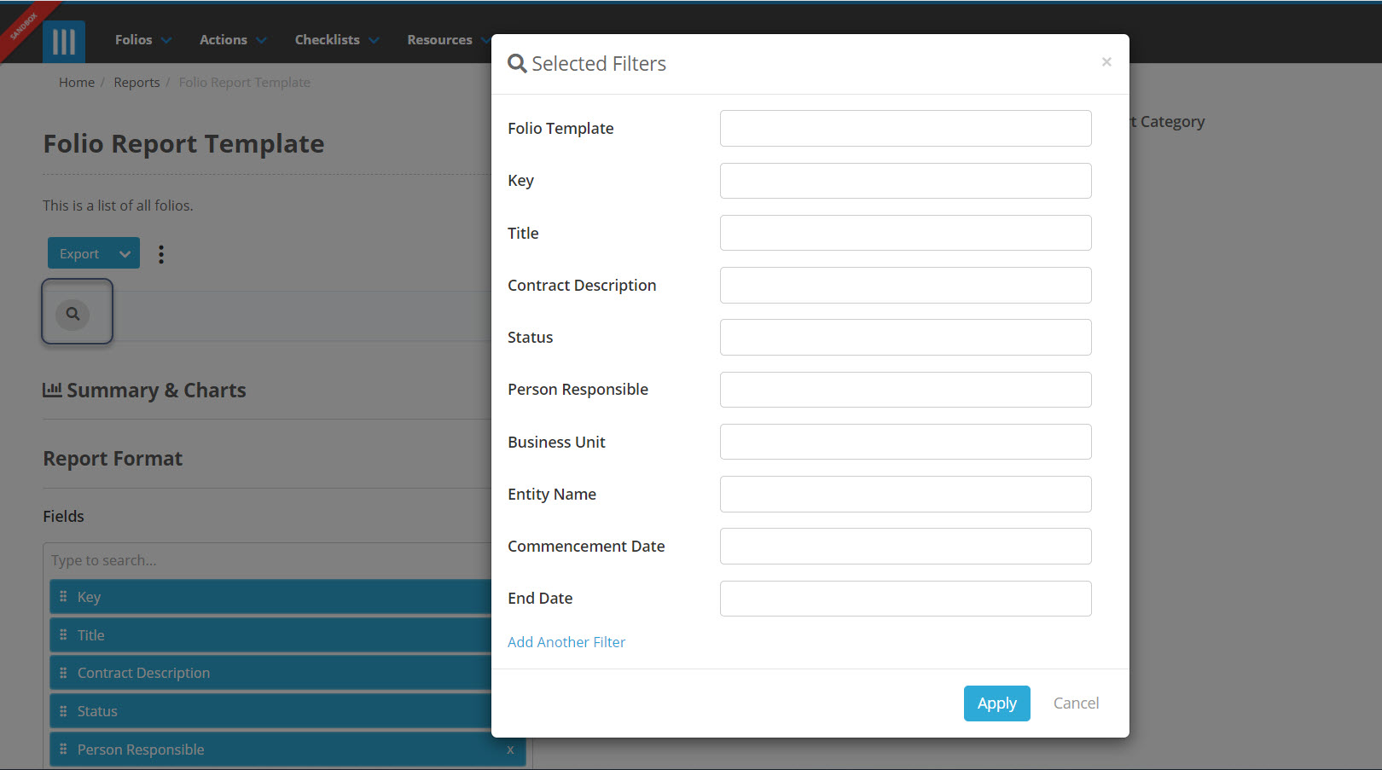Click the striped app logo icon in the navbar
1382x770 pixels.
click(64, 40)
